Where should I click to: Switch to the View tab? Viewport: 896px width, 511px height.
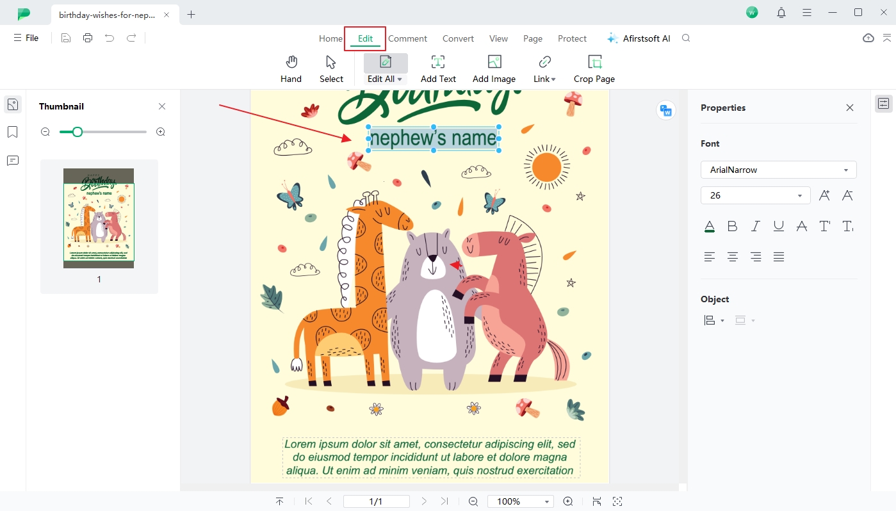[498, 38]
